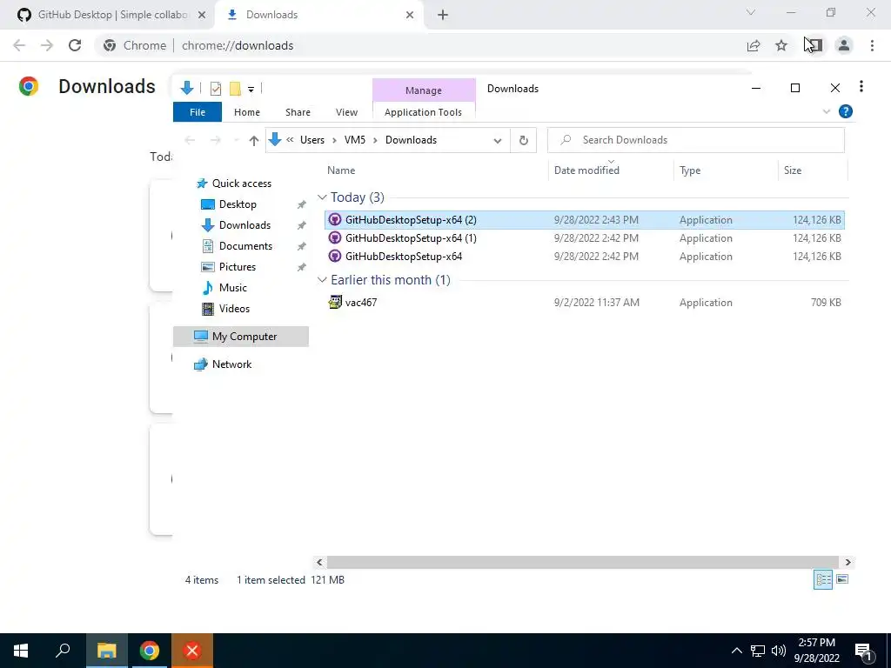Open Customize Quick Access Toolbar dropdown arrow

(x=251, y=90)
